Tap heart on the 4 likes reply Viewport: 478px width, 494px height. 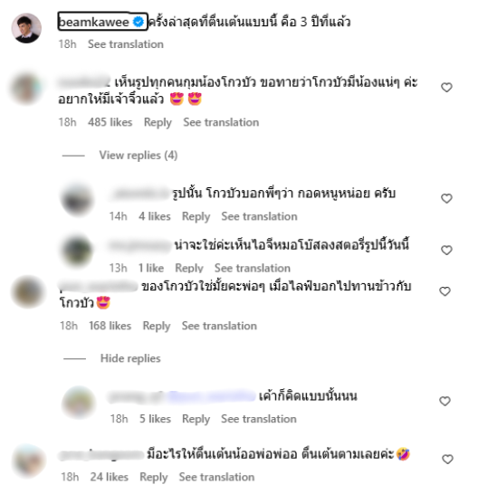point(446,198)
